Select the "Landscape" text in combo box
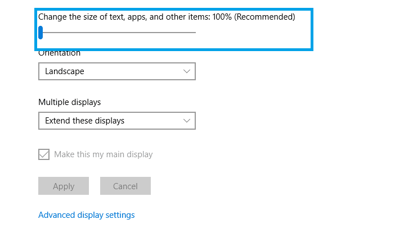This screenshot has width=395, height=233. click(x=65, y=71)
